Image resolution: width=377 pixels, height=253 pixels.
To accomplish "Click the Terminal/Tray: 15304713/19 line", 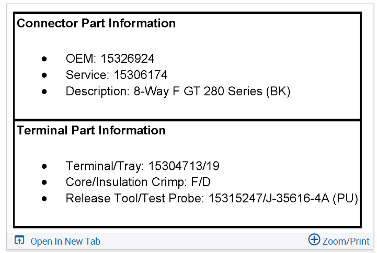I will [x=142, y=166].
